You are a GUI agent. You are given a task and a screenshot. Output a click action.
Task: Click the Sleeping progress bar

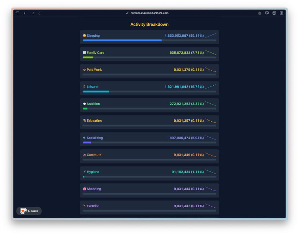[149, 40]
